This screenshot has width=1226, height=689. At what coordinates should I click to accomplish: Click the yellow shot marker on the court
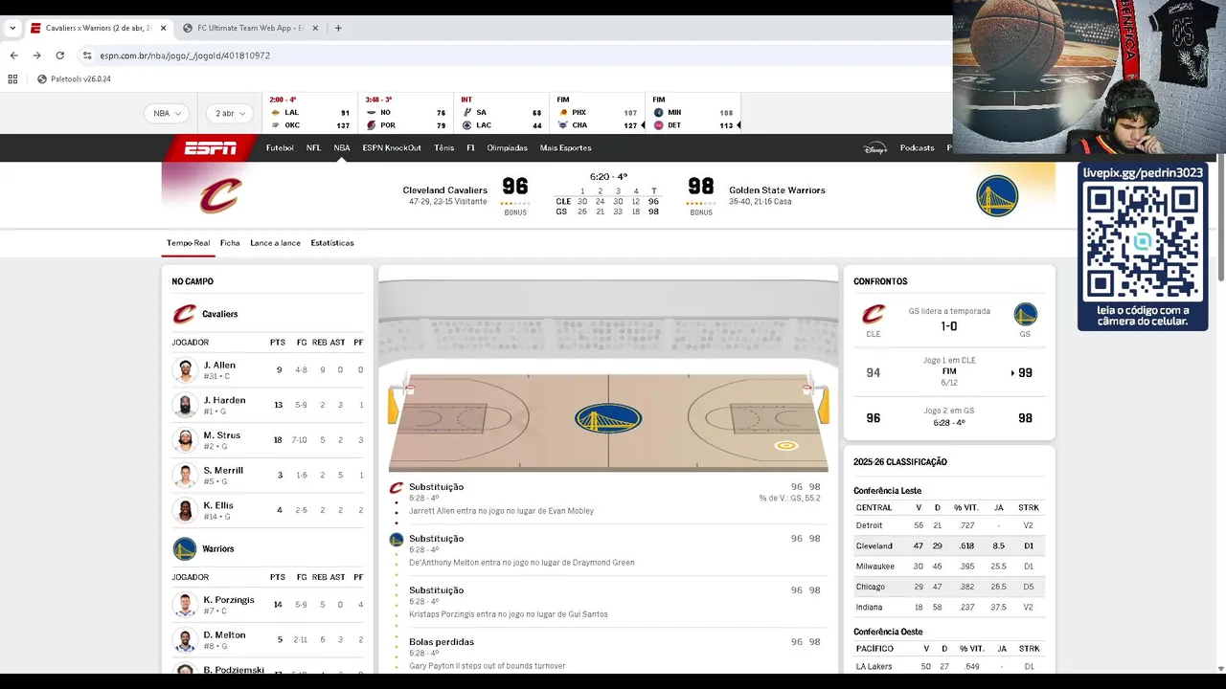tap(786, 445)
